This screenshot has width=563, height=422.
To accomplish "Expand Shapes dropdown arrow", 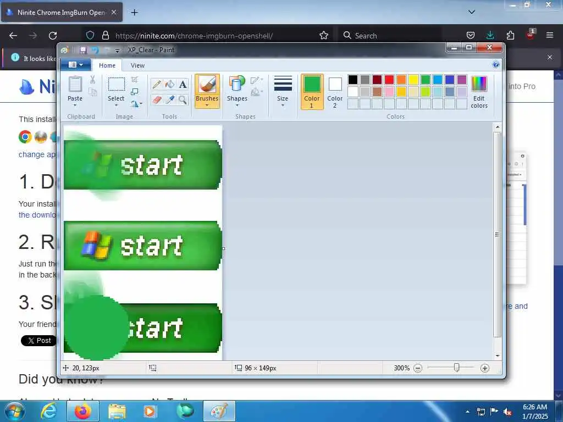I will [237, 105].
